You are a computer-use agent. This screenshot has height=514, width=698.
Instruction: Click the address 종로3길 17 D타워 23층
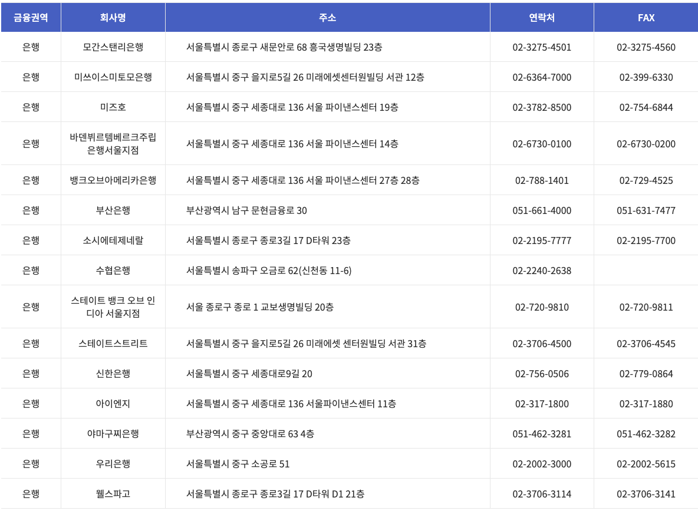click(x=305, y=240)
